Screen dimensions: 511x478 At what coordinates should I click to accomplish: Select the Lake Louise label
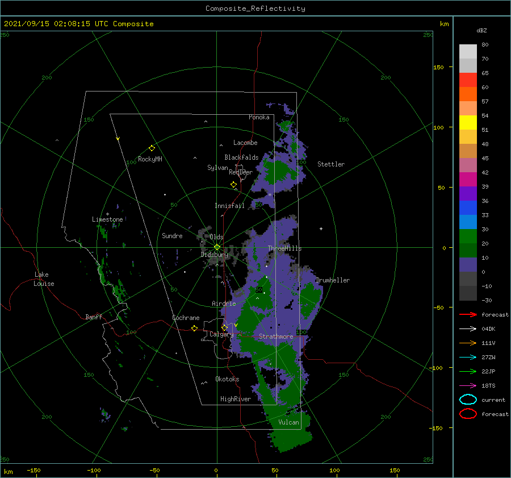point(44,279)
